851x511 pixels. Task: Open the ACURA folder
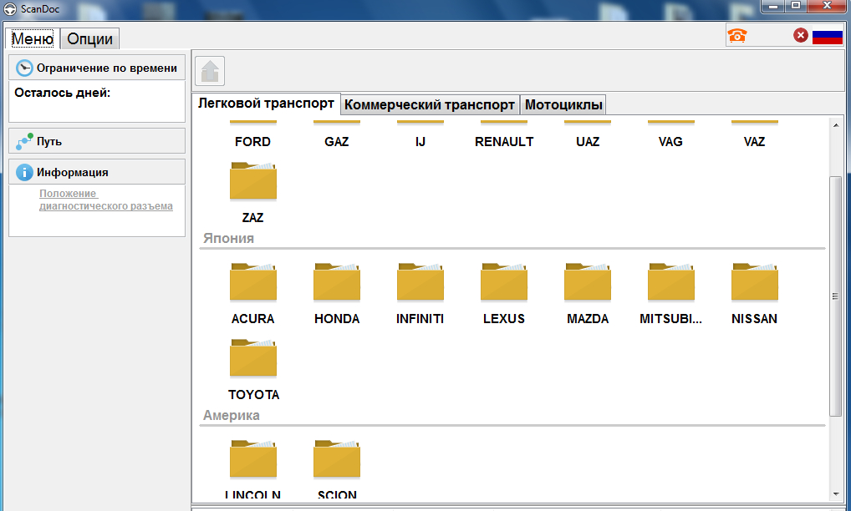tap(253, 281)
